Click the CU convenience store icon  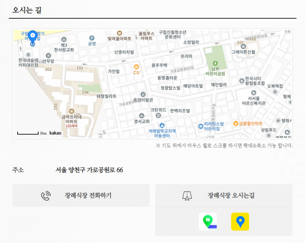tap(136, 67)
